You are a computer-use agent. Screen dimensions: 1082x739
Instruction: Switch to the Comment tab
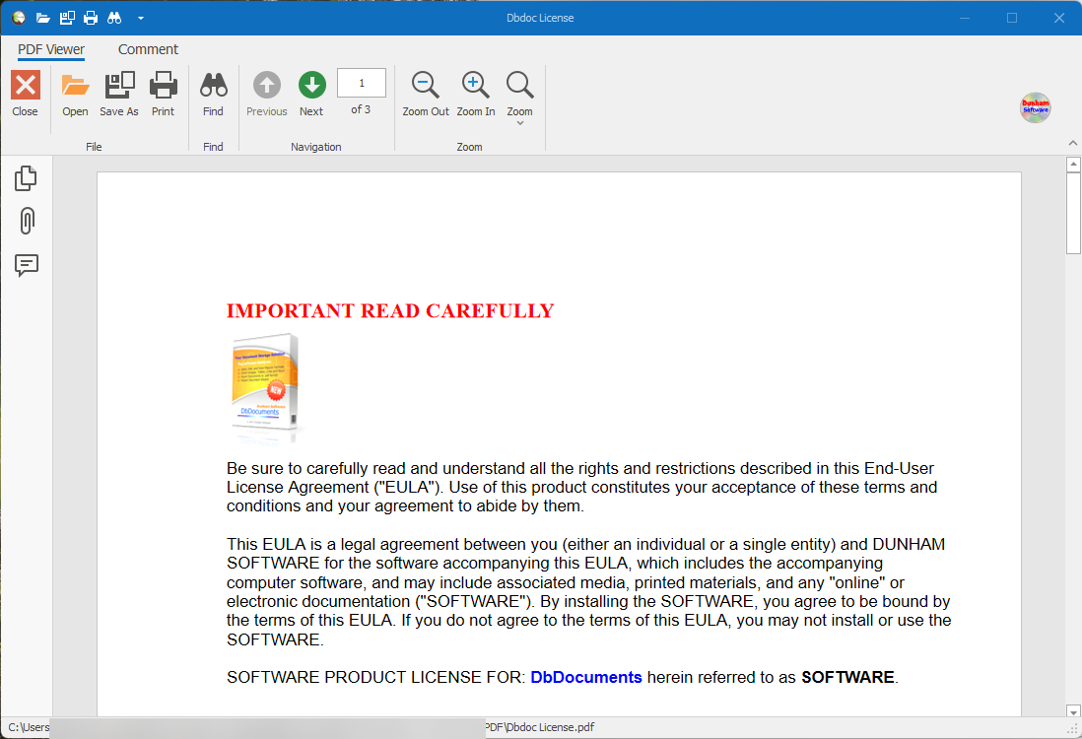point(148,49)
